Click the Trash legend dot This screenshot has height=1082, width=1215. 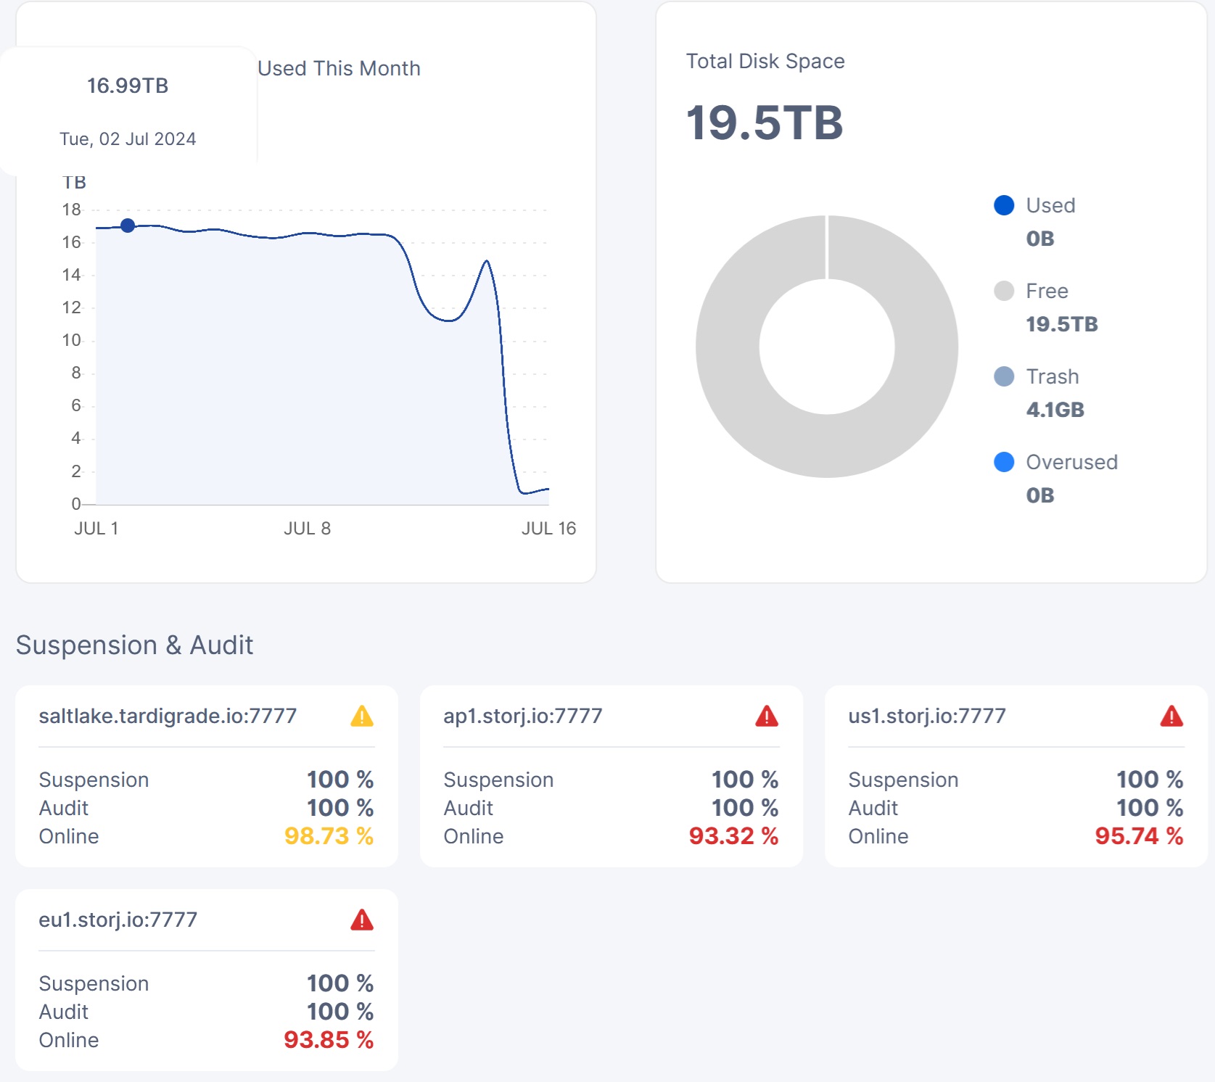pos(1004,376)
